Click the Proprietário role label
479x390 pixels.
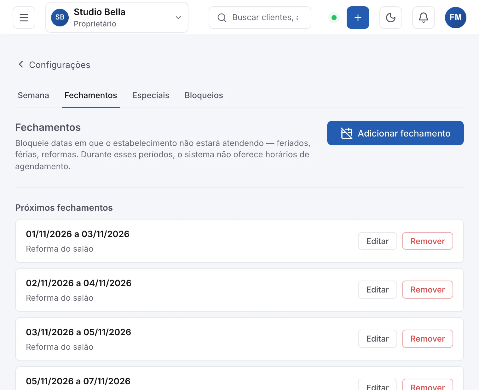[x=95, y=24]
